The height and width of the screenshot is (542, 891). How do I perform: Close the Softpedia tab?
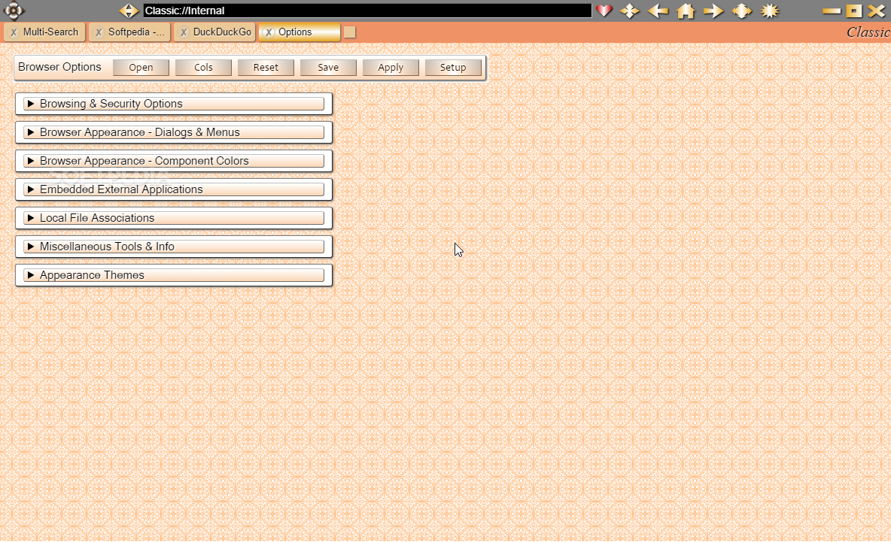(99, 32)
